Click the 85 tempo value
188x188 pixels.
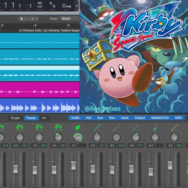coord(40,3)
